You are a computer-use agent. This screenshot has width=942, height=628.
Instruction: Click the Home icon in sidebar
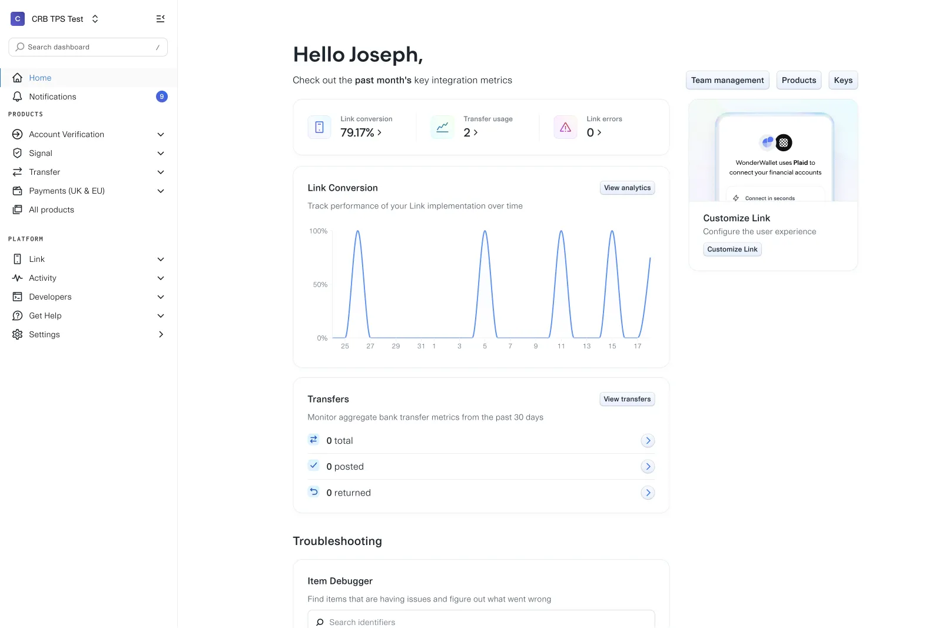18,78
